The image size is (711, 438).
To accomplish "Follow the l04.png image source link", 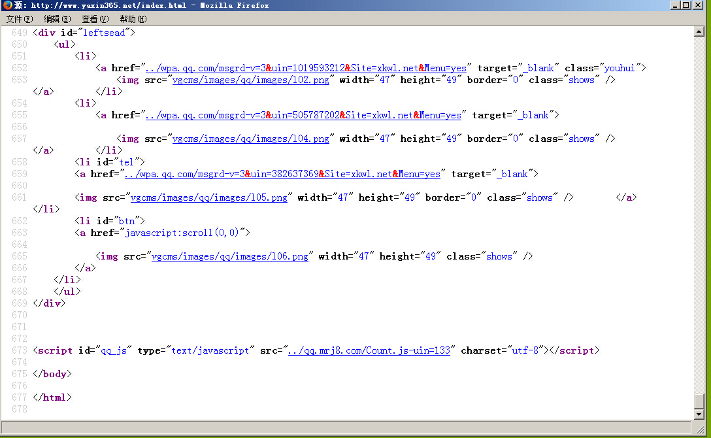I will click(x=250, y=139).
